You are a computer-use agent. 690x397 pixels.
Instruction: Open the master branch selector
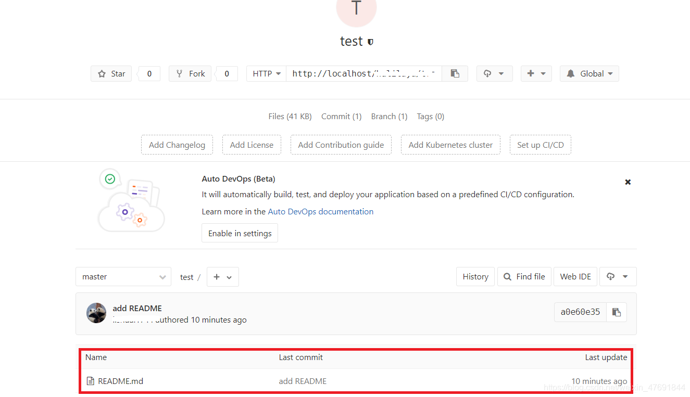pyautogui.click(x=123, y=277)
